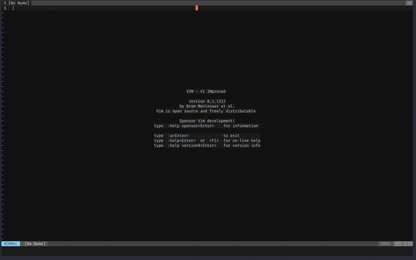Viewport: 416px width, 260px height.
Task: Click 'Vim is open source and freely distributable'
Action: pos(206,111)
